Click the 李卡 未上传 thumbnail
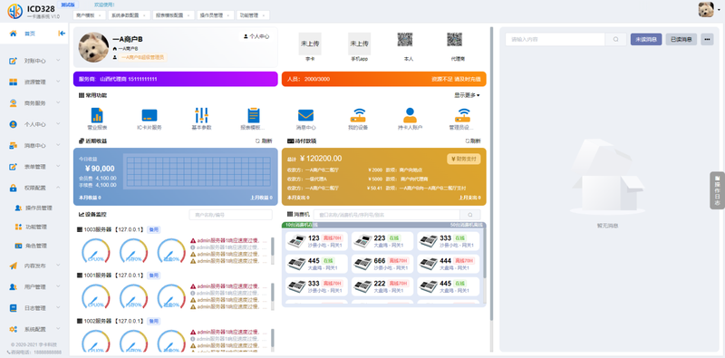Image resolution: width=725 pixels, height=358 pixels. point(310,44)
